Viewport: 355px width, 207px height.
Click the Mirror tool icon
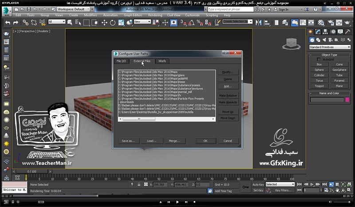coord(258,23)
